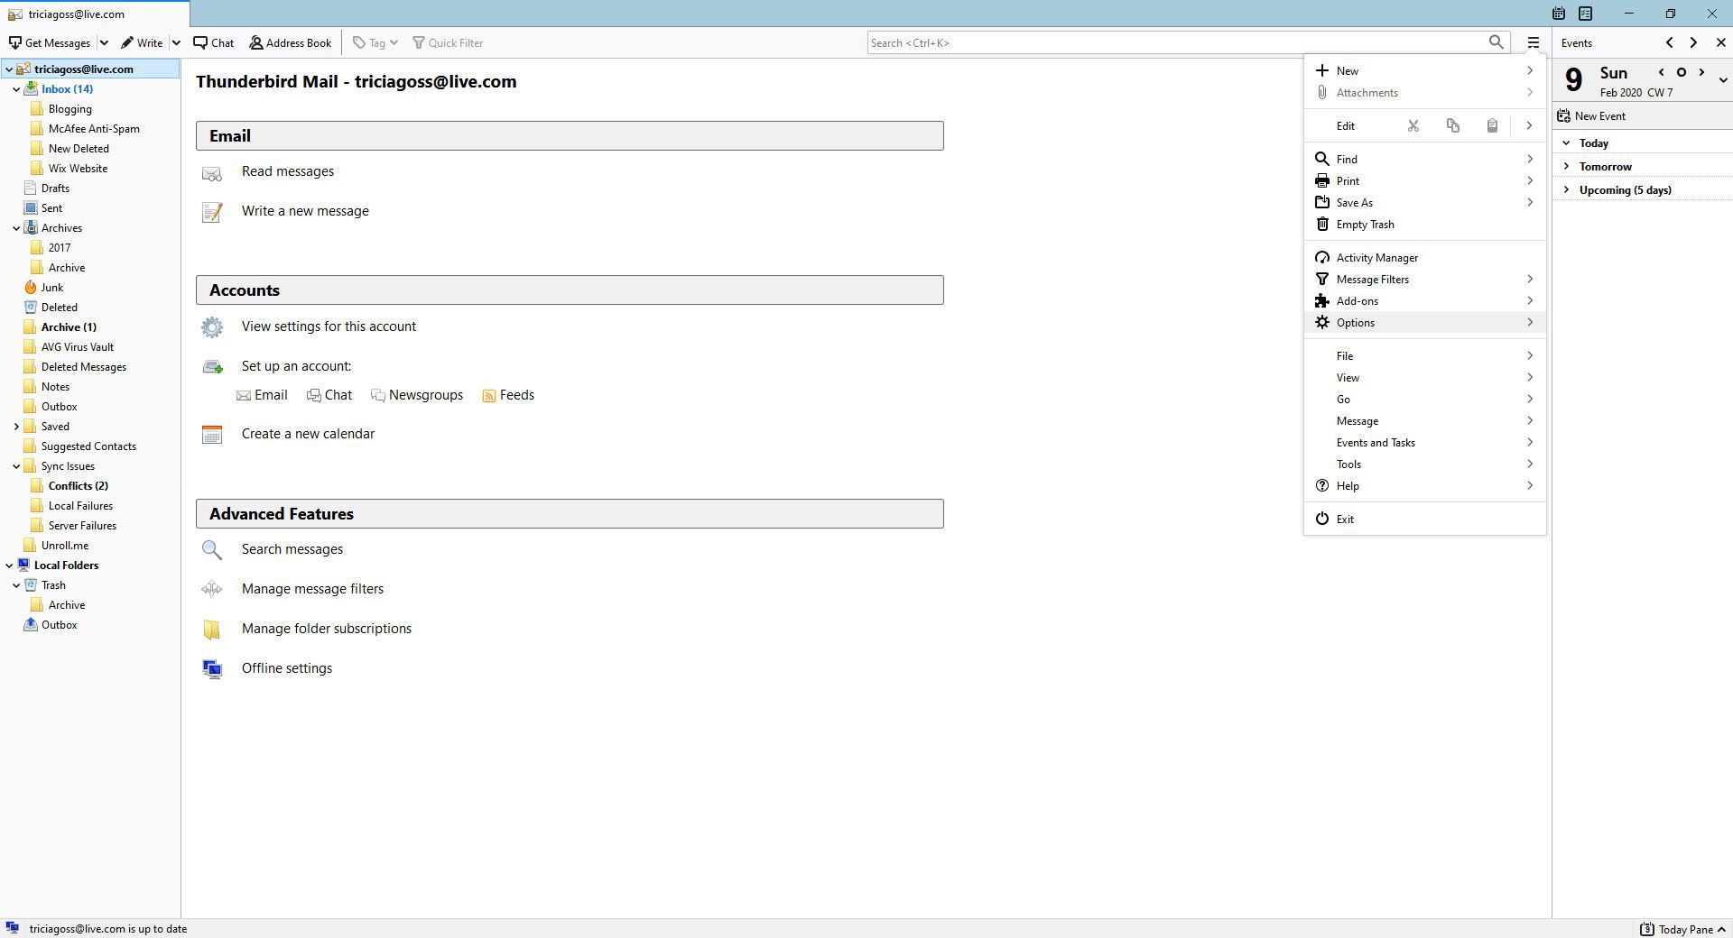Viewport: 1733px width, 938px height.
Task: Open the Help menu item
Action: (x=1425, y=485)
